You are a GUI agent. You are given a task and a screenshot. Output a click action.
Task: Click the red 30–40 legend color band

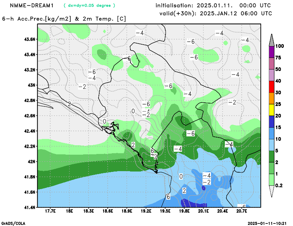271,87
